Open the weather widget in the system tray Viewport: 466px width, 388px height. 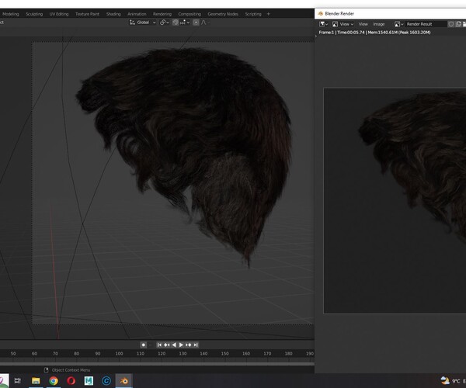point(452,380)
